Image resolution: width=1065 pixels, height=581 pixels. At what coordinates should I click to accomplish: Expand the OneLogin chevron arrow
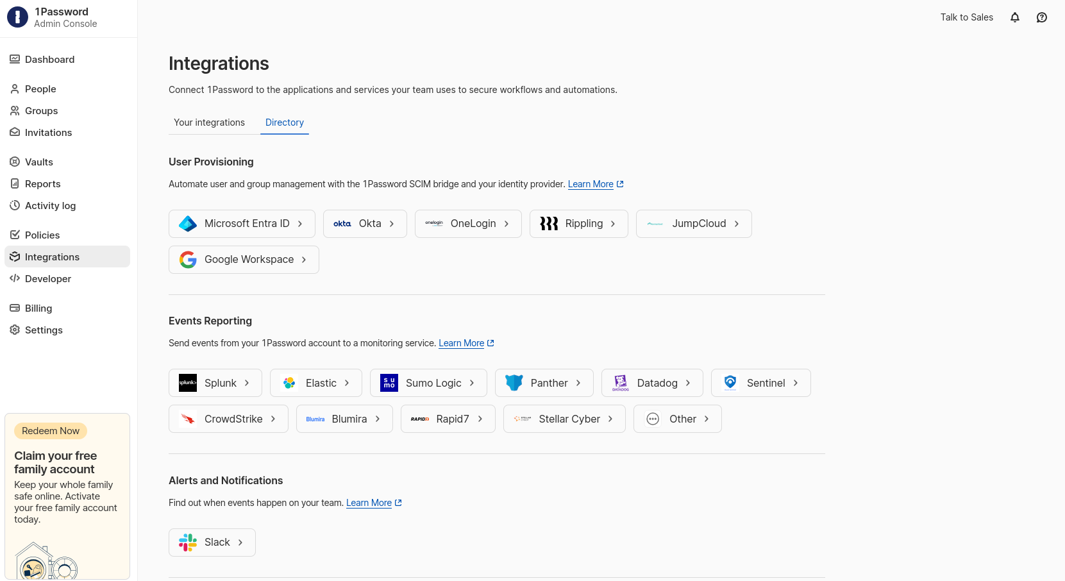[507, 224]
